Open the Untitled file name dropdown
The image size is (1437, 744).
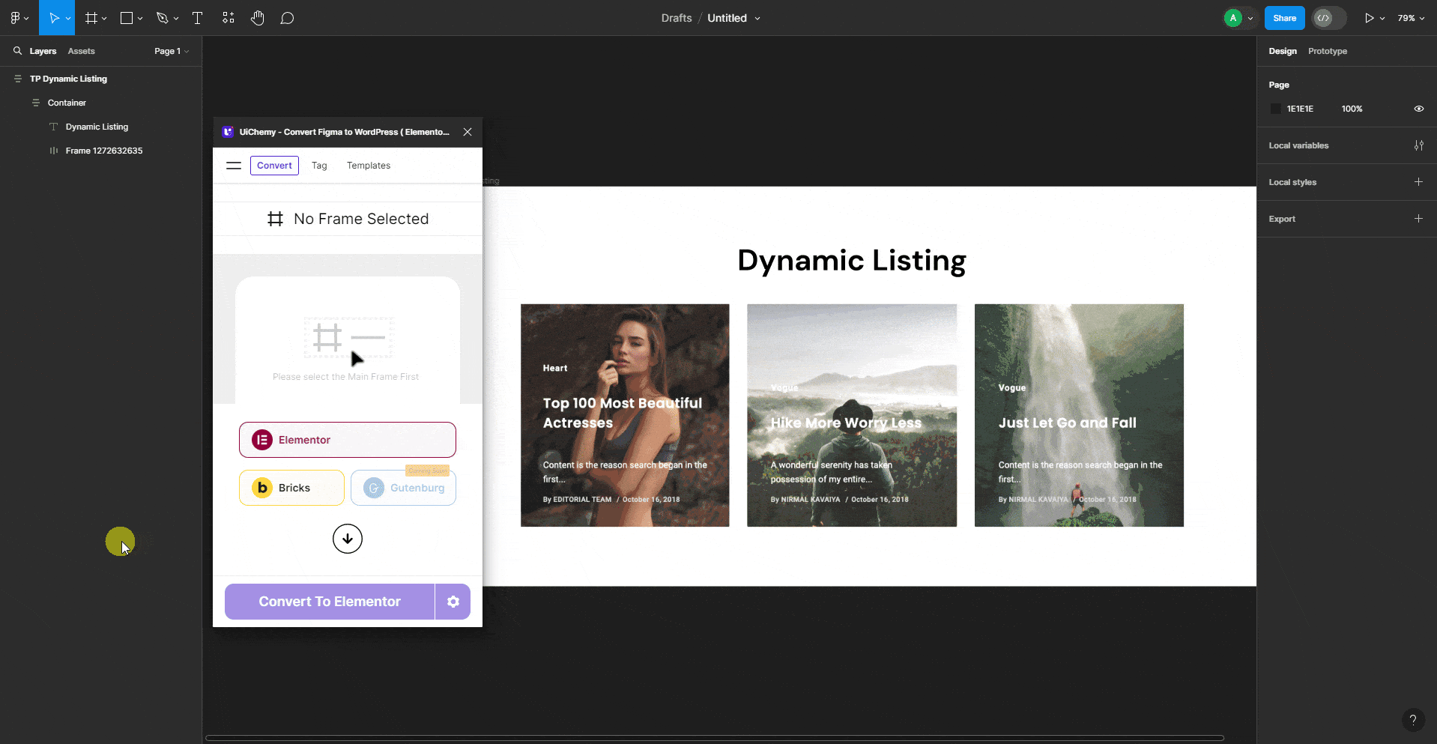point(758,17)
